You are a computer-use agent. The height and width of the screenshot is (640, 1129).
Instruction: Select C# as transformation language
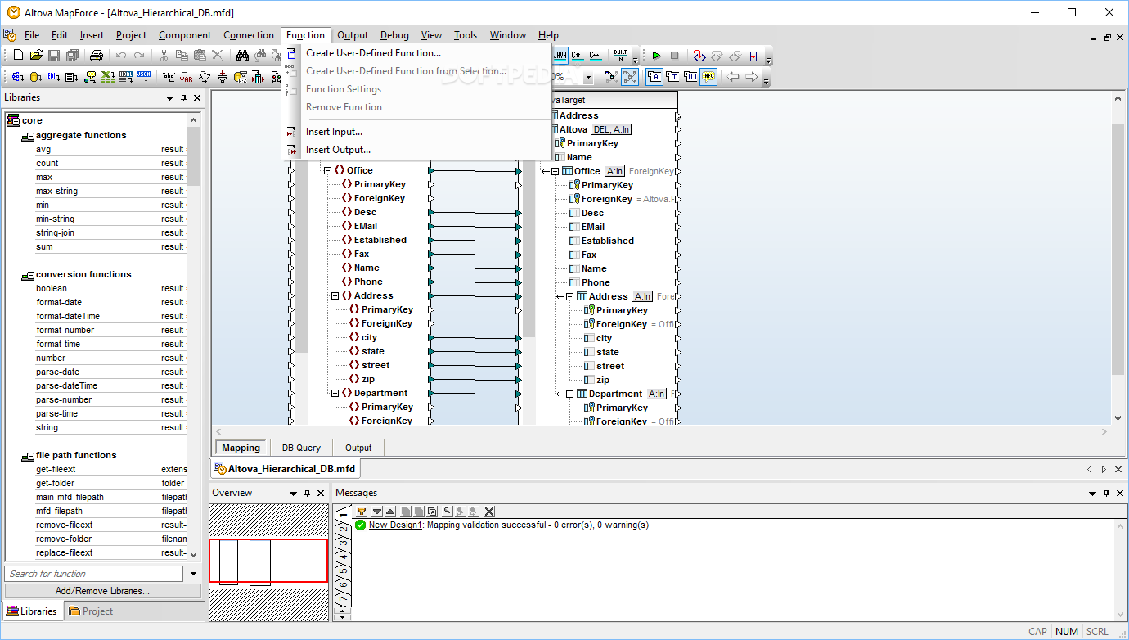point(578,56)
